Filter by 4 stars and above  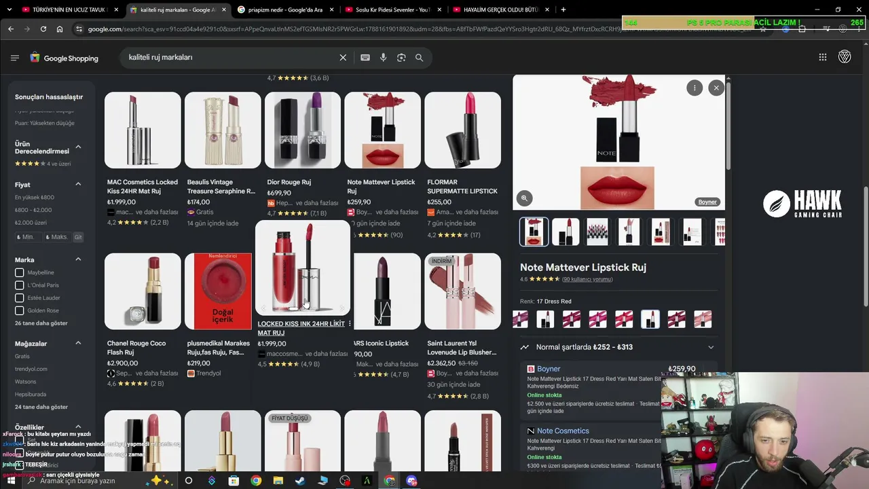43,164
